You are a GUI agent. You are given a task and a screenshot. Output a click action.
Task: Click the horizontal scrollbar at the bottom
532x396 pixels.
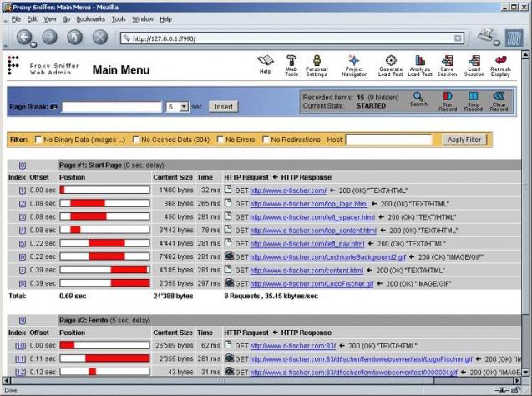261,381
